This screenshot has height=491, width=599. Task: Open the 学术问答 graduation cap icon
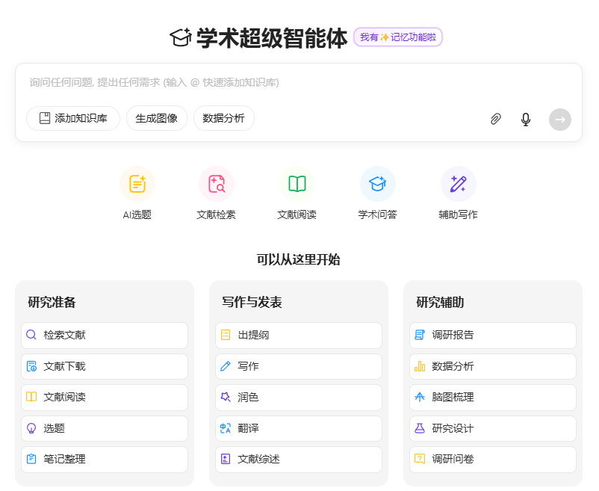point(378,185)
